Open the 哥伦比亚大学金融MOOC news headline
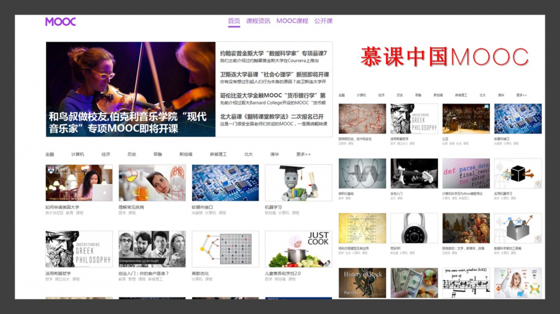Screen dimensions: 560x314 coord(272,96)
